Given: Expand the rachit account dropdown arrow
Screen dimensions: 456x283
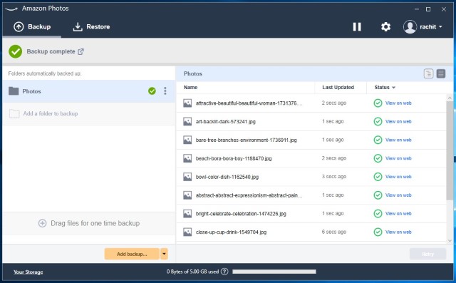Looking at the screenshot, I should pos(440,27).
